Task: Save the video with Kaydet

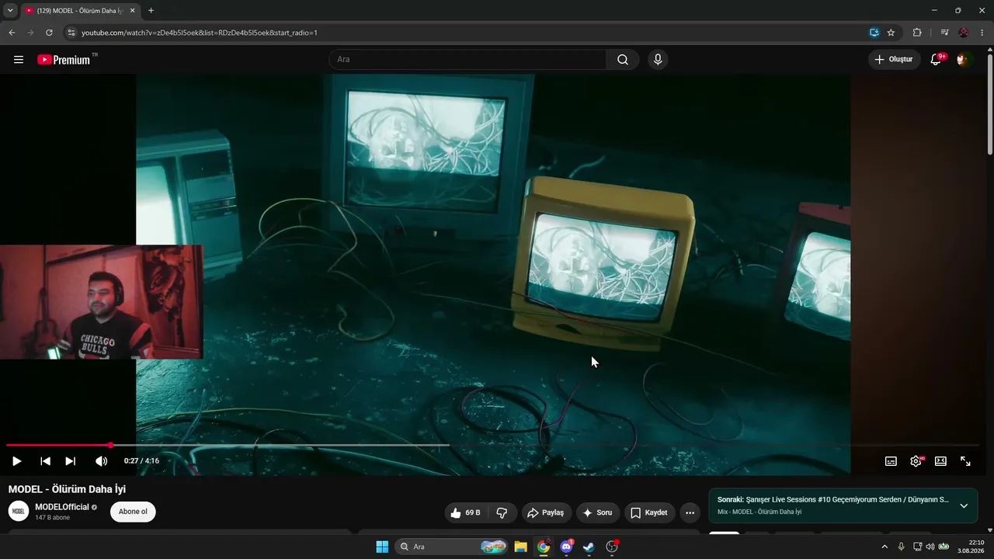Action: (x=649, y=512)
